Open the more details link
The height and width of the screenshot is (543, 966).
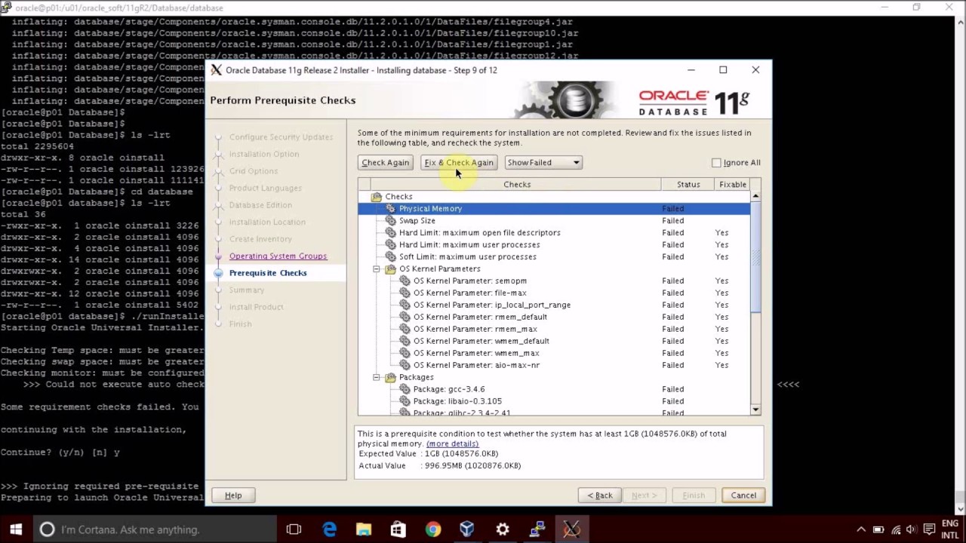452,443
